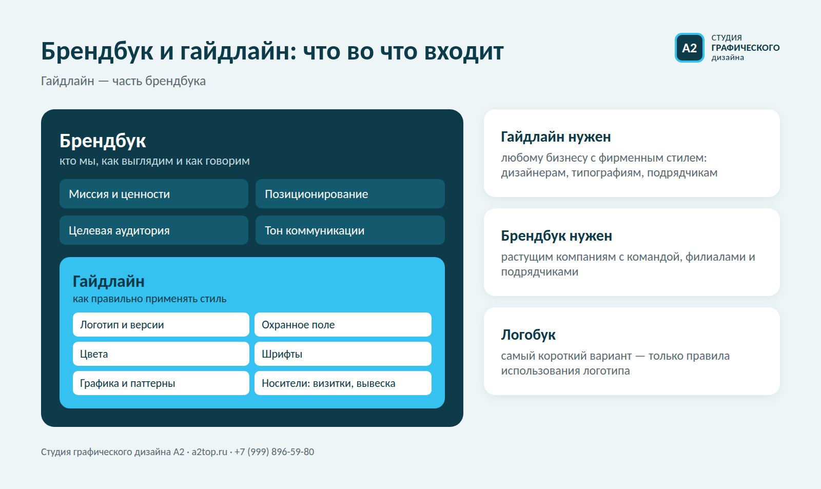Click 'СТУДИЯ ГРАФИЧЕСКОГО дизайна' logo text
The image size is (821, 489).
745,48
